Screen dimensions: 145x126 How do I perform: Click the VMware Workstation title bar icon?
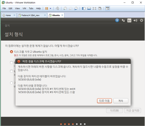click(x=3, y=3)
